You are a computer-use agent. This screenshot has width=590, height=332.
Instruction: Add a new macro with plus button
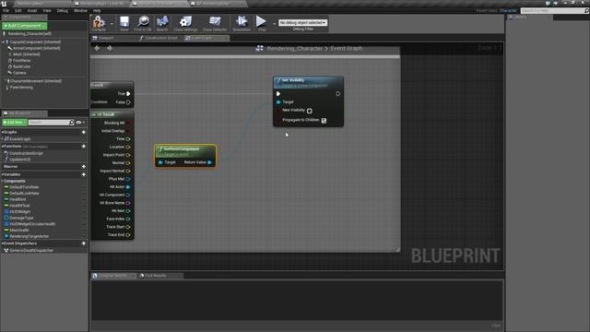(84, 166)
